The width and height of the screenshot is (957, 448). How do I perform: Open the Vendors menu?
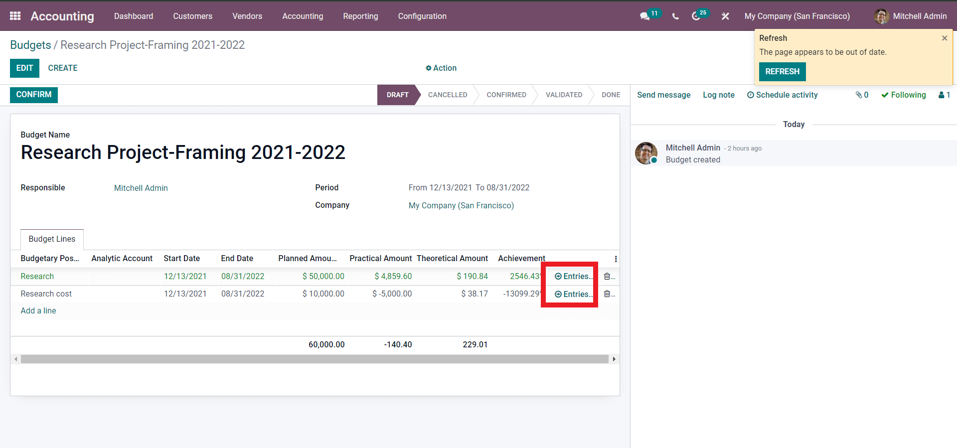point(247,16)
